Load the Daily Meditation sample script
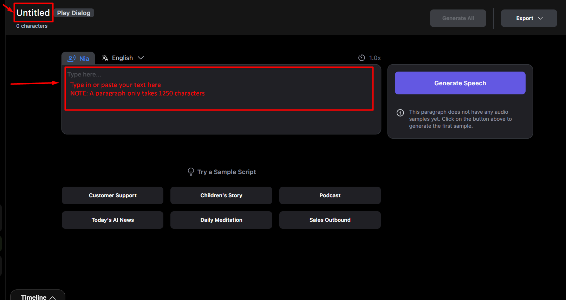 (x=221, y=220)
